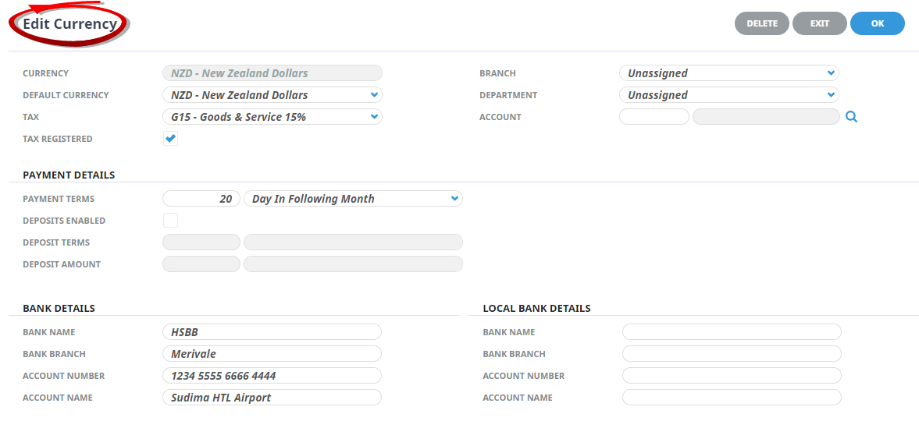Open the Day In Following Month dropdown
919x421 pixels.
(353, 199)
